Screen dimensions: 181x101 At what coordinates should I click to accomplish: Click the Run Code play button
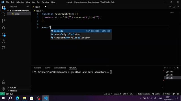(170, 7)
